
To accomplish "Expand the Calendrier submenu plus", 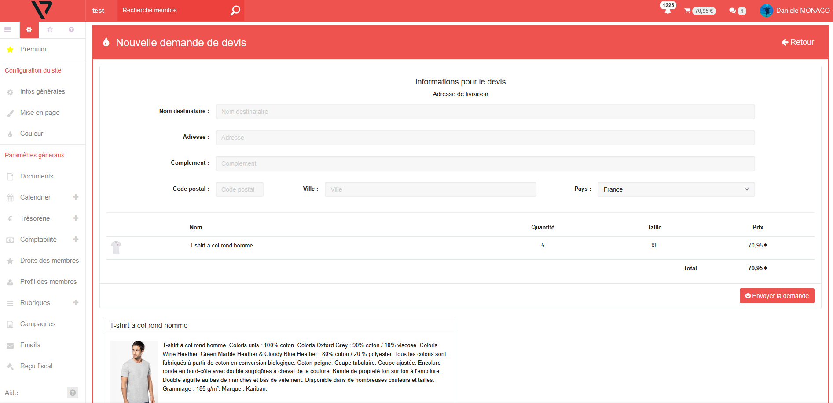I will coord(76,197).
